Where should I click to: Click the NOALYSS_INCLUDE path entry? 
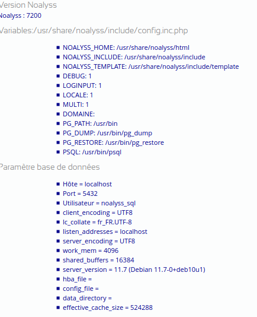[x=134, y=57]
